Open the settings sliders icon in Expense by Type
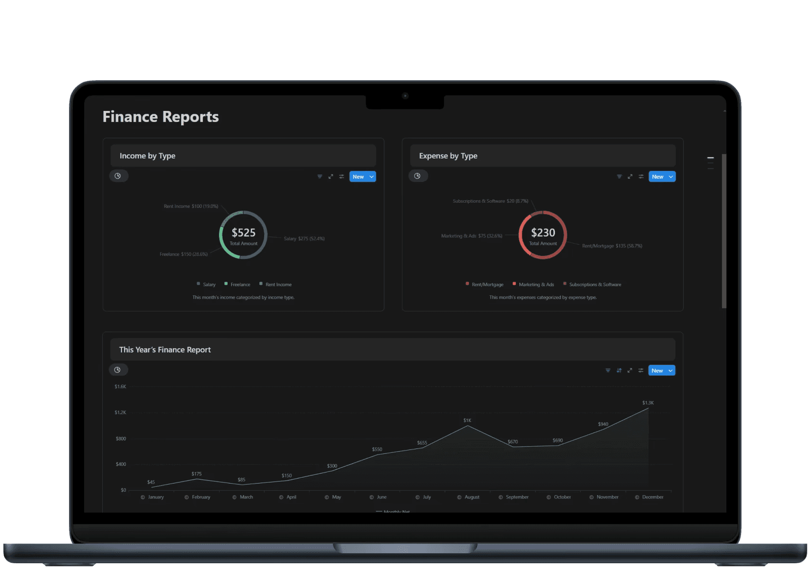The image size is (809, 570). pos(641,177)
